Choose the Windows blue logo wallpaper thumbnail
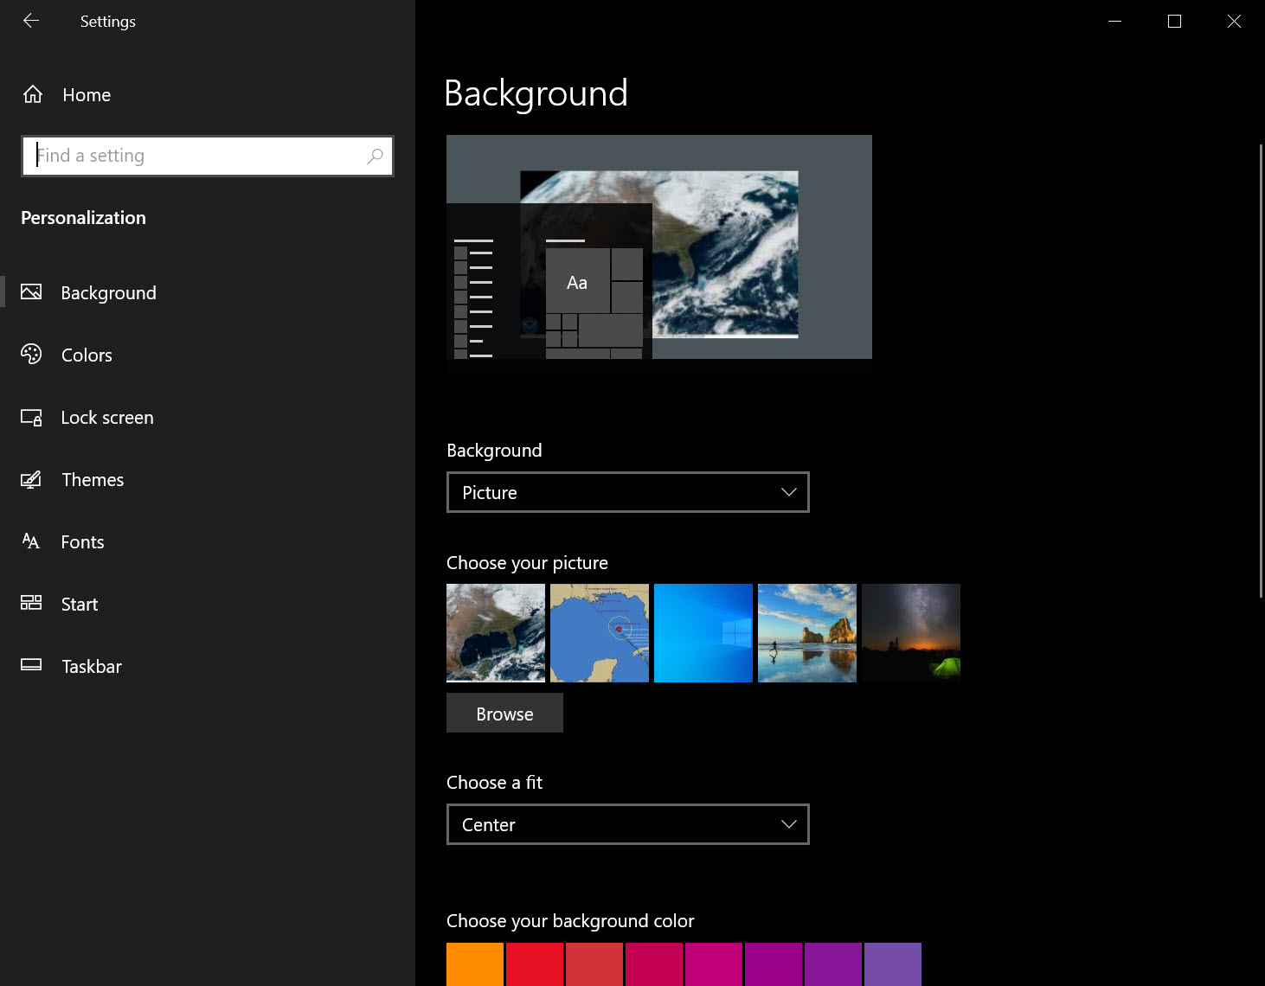Image resolution: width=1265 pixels, height=986 pixels. (x=703, y=633)
